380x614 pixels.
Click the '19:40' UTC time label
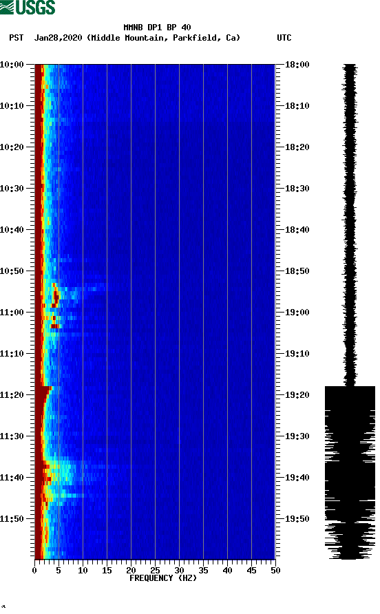297,478
